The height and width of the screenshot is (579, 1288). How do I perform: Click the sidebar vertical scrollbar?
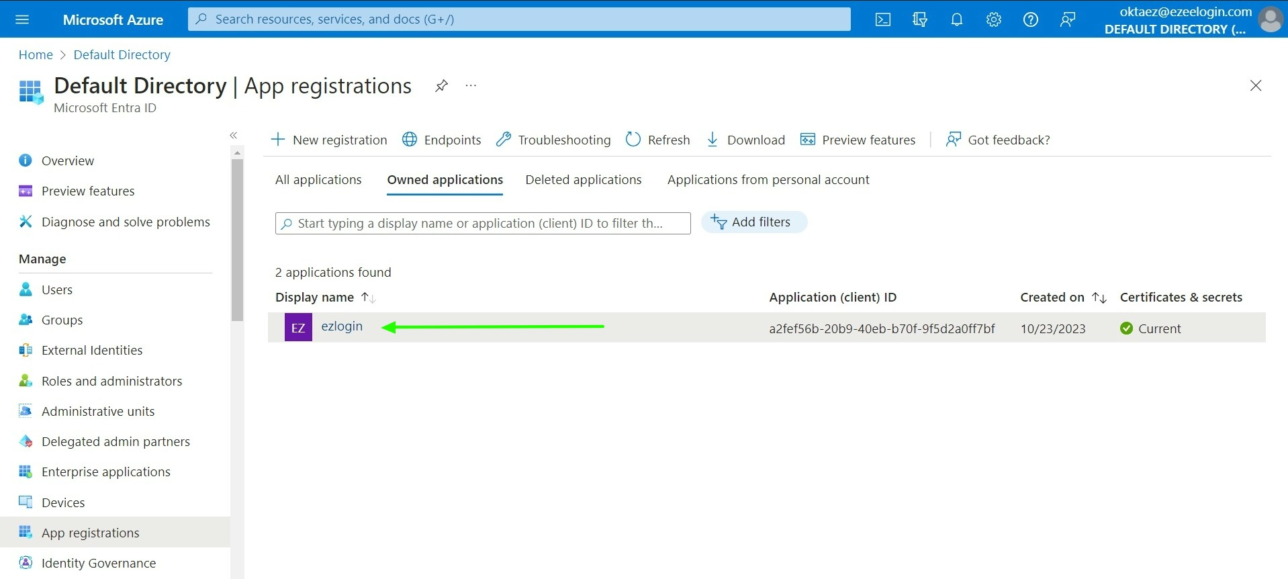[x=237, y=239]
